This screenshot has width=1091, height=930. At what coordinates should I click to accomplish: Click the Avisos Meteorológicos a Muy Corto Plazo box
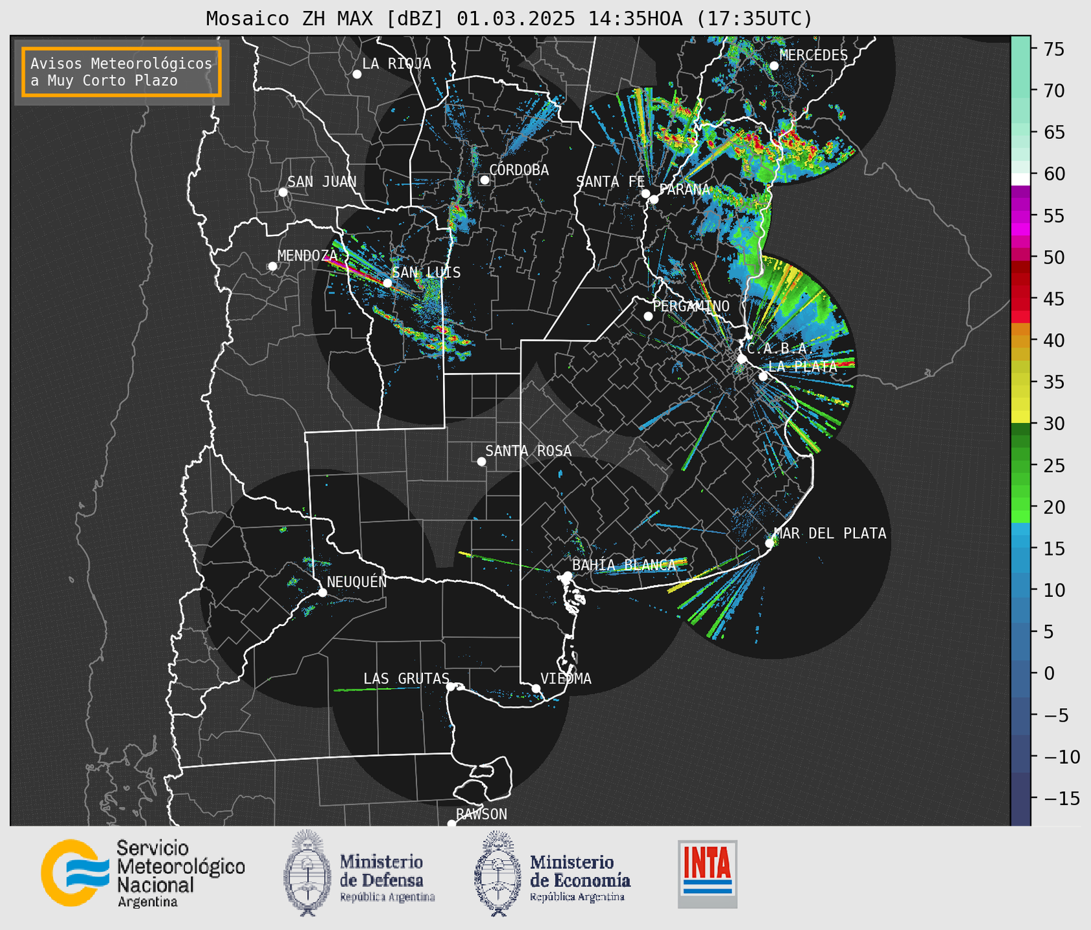[x=122, y=72]
